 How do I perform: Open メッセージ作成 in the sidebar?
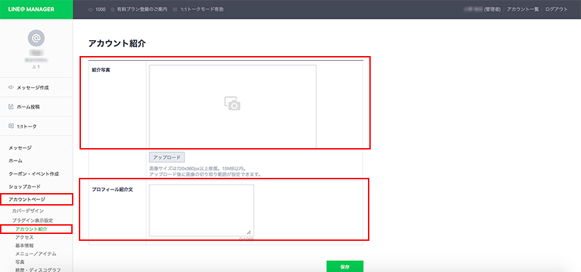36,88
